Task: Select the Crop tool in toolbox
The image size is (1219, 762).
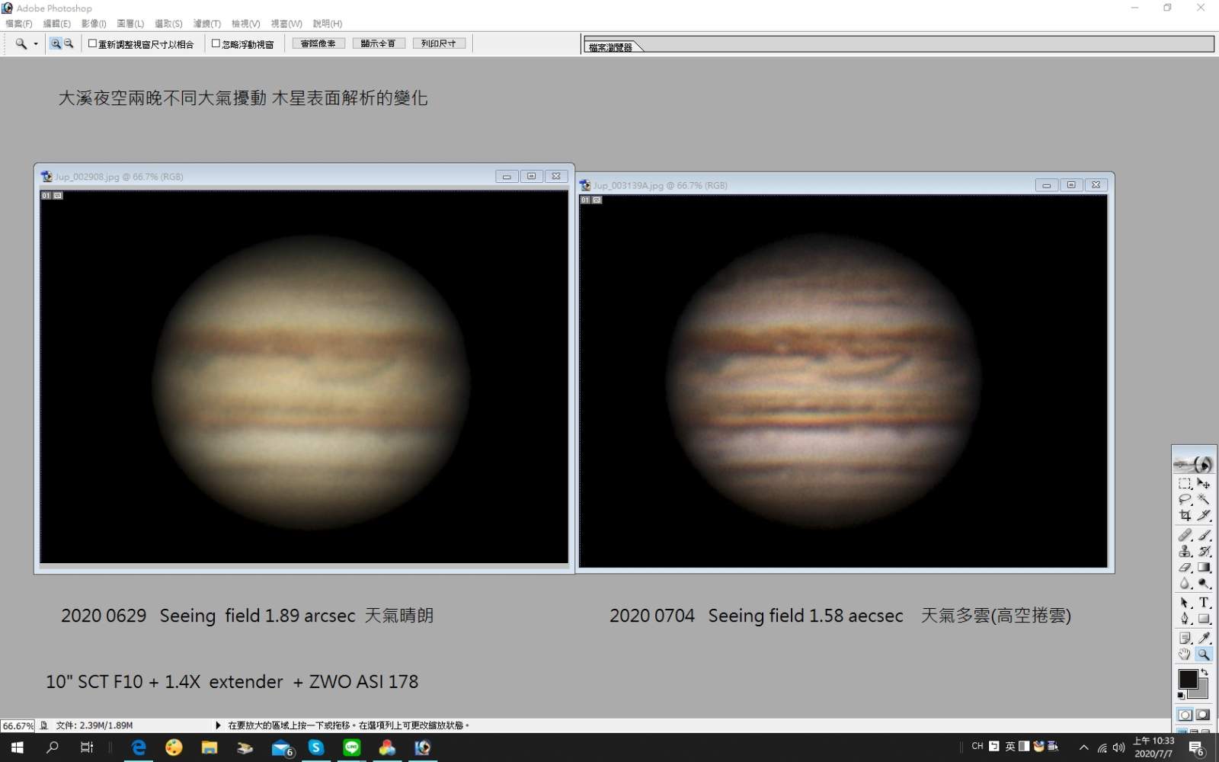Action: [1185, 516]
